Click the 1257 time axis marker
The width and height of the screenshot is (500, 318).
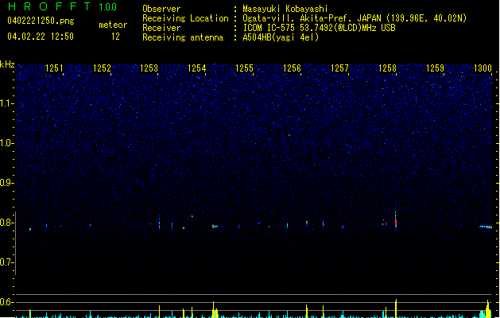339,68
